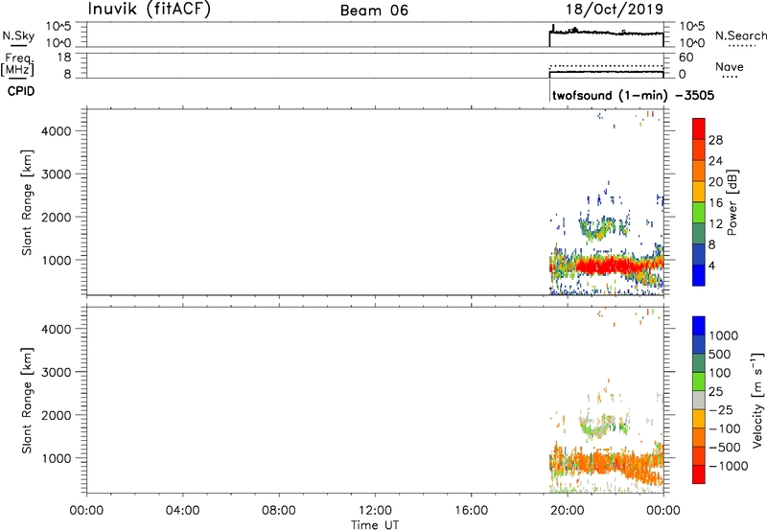Click the "CPID" row label
767x531 pixels.
21,91
